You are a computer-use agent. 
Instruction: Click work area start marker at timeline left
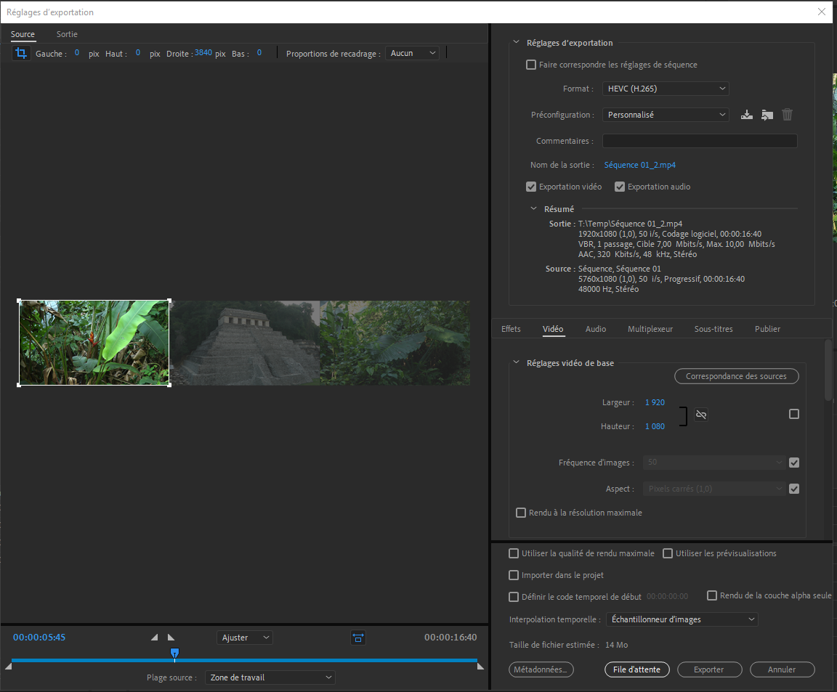pos(8,666)
